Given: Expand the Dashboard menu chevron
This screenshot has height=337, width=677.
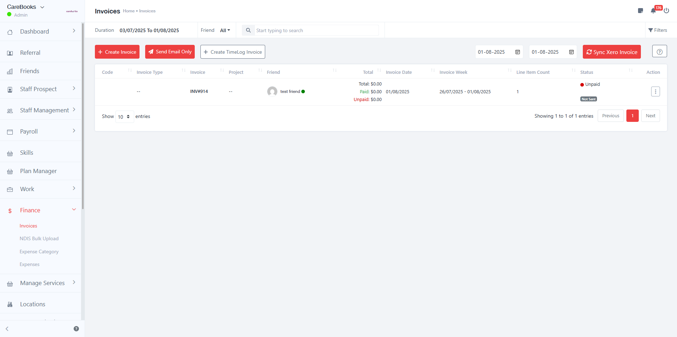Looking at the screenshot, I should (x=74, y=31).
